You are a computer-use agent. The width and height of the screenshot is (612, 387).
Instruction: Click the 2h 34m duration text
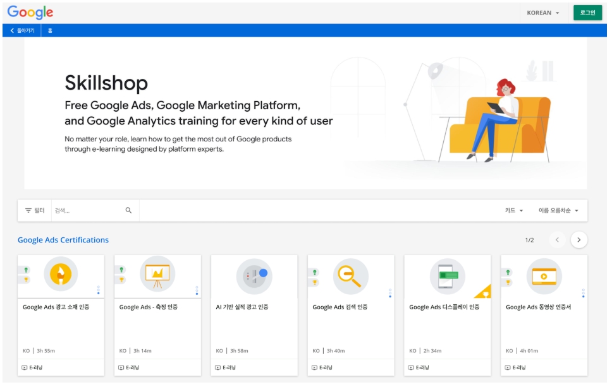(x=432, y=351)
